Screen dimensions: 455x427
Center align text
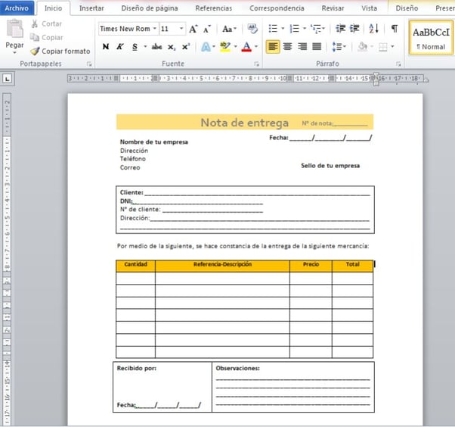click(287, 46)
